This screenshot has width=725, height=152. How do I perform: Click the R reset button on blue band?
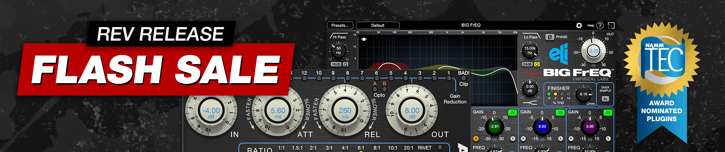coord(523,139)
